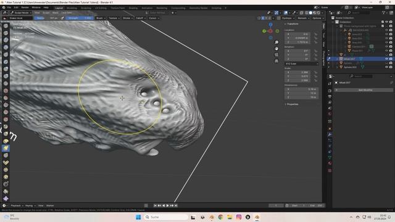Select wireframe viewport shading mode
Viewport: 395px width, 222px height.
(x=307, y=12)
